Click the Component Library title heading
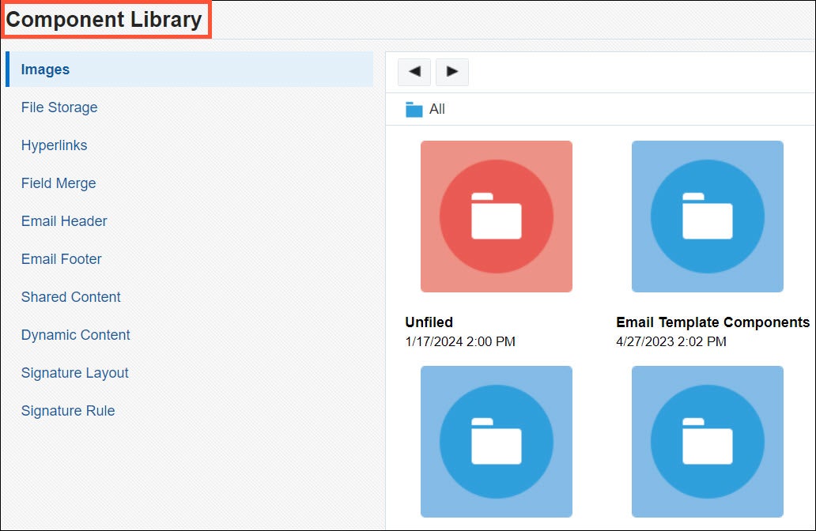 (104, 20)
